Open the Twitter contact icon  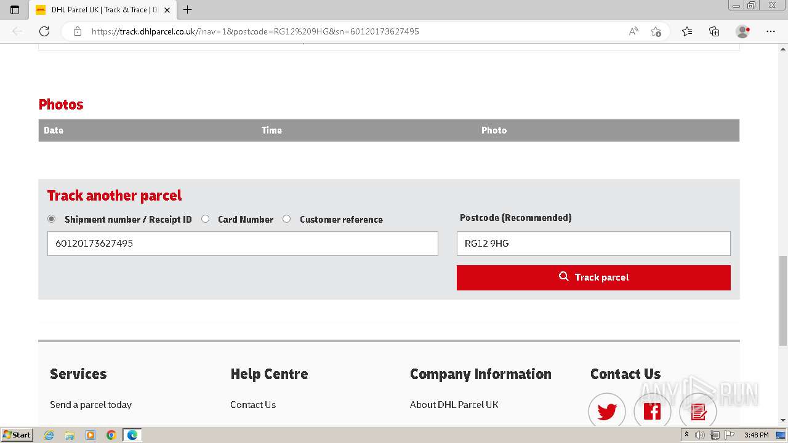607,412
